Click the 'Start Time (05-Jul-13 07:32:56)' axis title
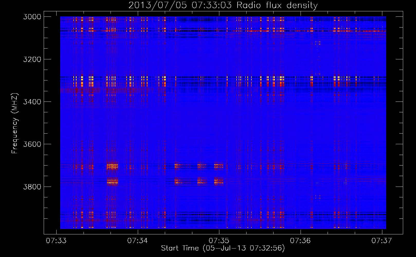416x257 pixels. (223, 248)
